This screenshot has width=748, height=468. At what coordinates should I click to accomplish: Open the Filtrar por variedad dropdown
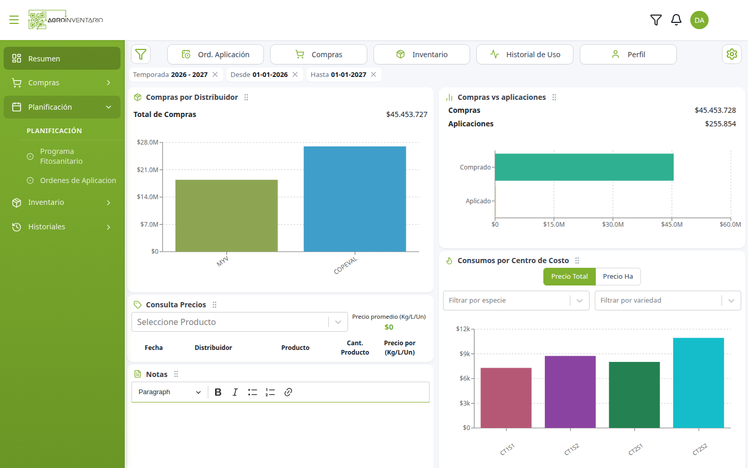pos(668,301)
